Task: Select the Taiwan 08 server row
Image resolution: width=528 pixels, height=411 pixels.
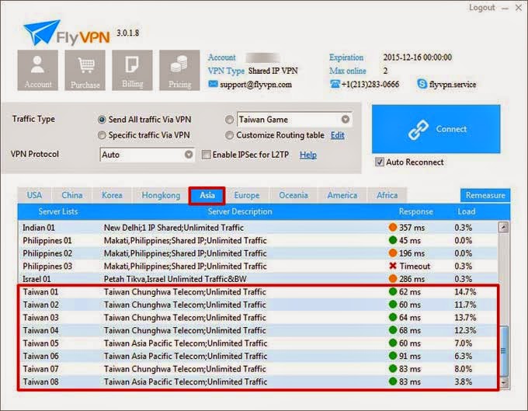Action: 258,381
